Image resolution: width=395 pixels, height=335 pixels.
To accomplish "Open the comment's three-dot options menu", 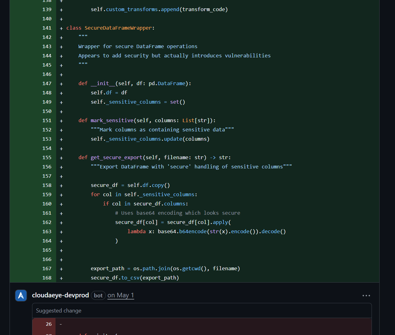I will click(366, 296).
